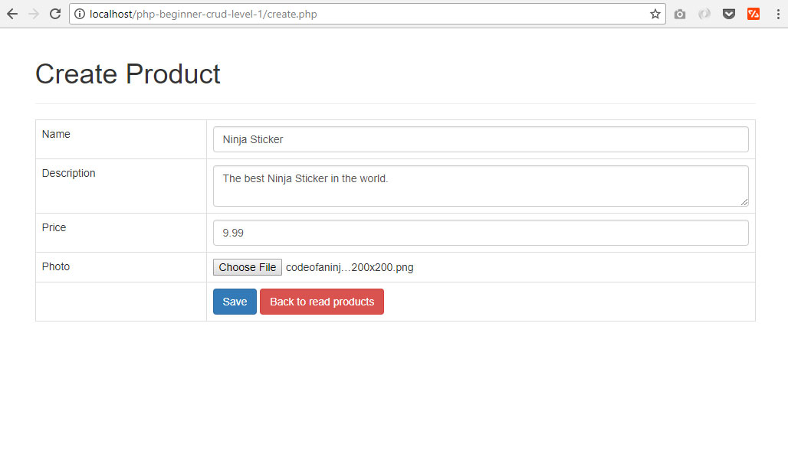Click the forward navigation arrow

click(x=33, y=13)
